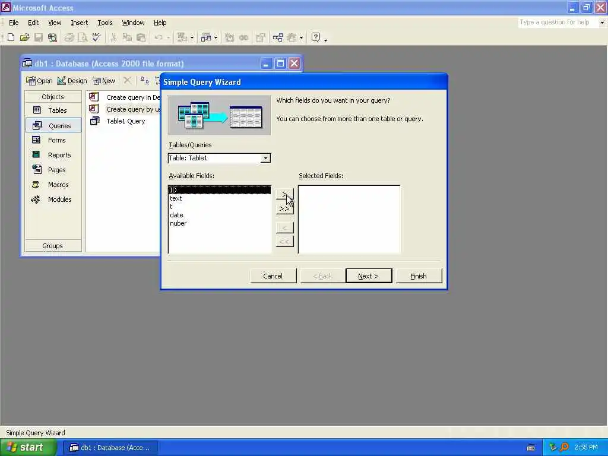Click the Open folder toolbar icon
Viewport: 608px width, 456px height.
coord(24,37)
